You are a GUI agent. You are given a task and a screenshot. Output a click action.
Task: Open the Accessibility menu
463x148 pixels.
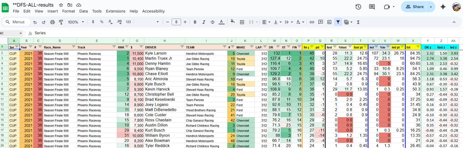pos(154,11)
